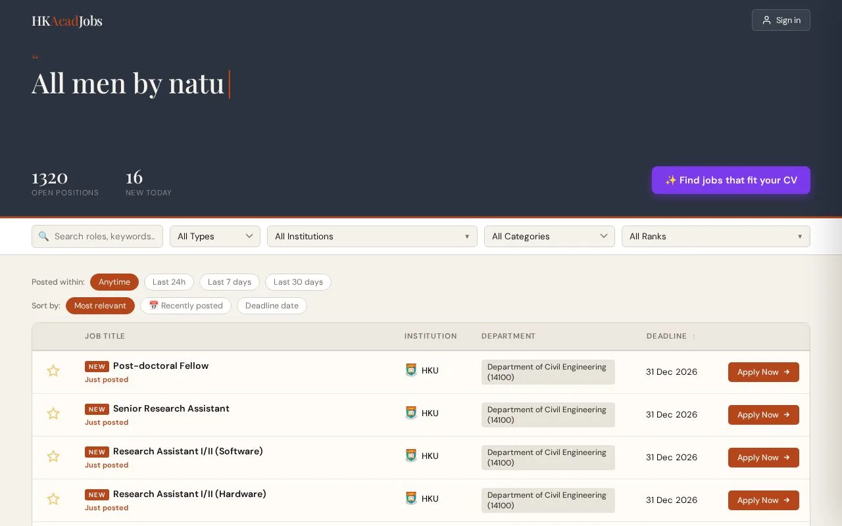Filter posted within Anytime

pos(114,282)
